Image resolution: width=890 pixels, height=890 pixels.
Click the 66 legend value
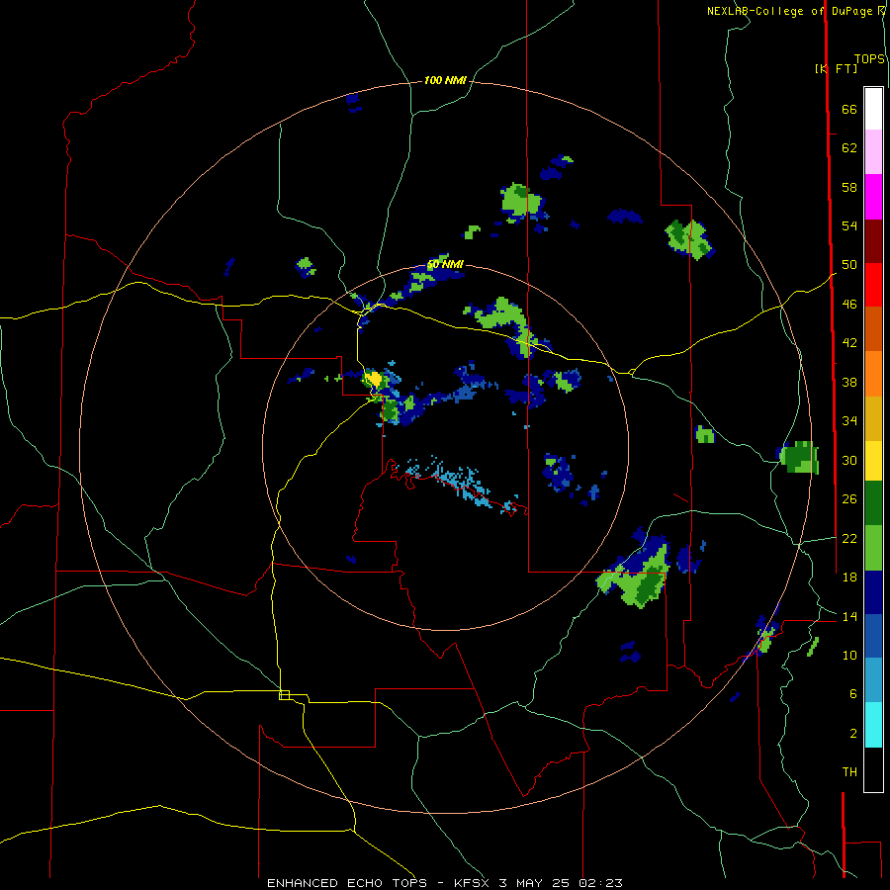849,109
